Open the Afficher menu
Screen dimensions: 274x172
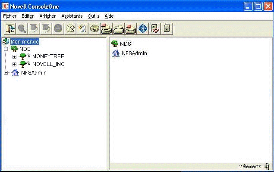47,16
